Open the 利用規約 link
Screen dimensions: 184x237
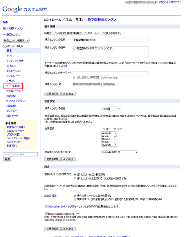point(11,146)
